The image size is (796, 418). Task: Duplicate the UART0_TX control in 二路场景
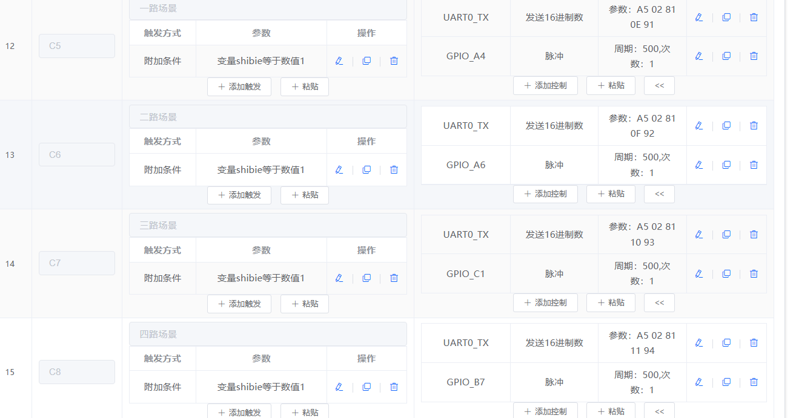(726, 125)
